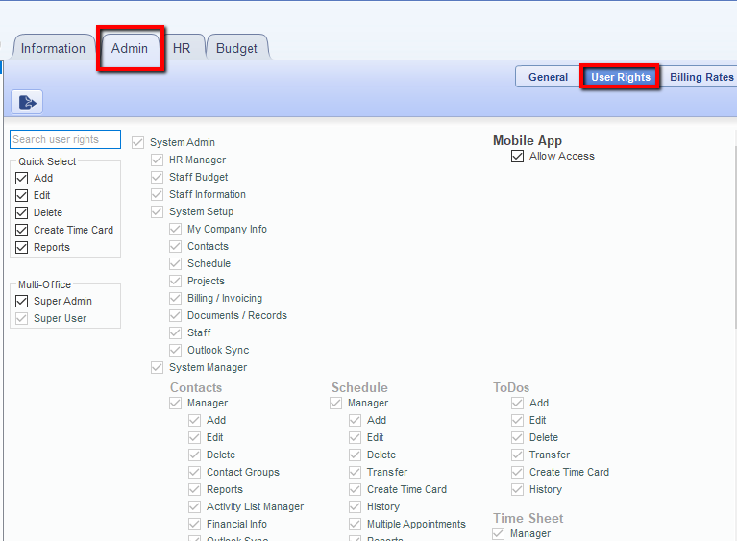Image resolution: width=737 pixels, height=541 pixels.
Task: Switch to the Information tab
Action: (x=53, y=48)
